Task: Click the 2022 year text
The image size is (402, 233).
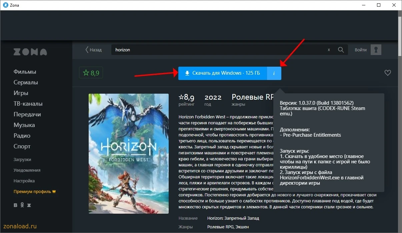Action: (x=213, y=97)
